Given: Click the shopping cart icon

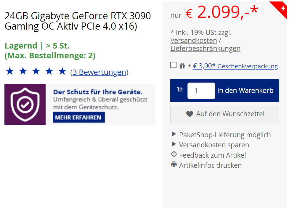Looking at the screenshot, I should [180, 90].
